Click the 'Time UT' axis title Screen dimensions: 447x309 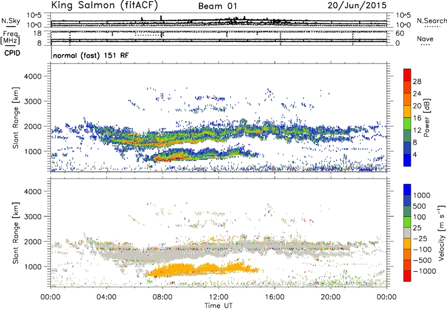tap(218, 306)
